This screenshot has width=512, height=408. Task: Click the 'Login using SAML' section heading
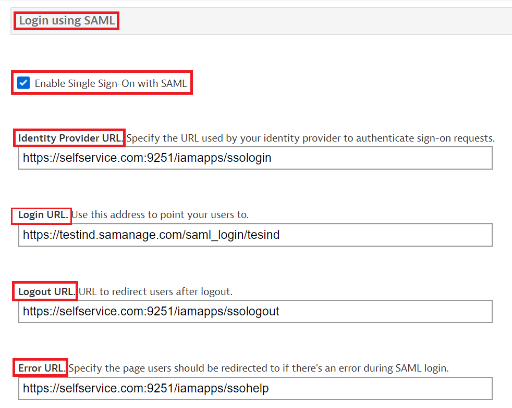point(67,21)
